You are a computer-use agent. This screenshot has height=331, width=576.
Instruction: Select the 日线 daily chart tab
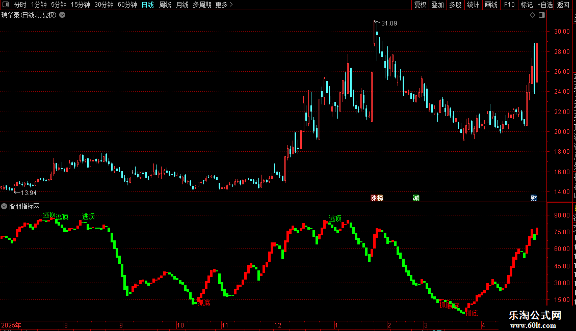148,5
